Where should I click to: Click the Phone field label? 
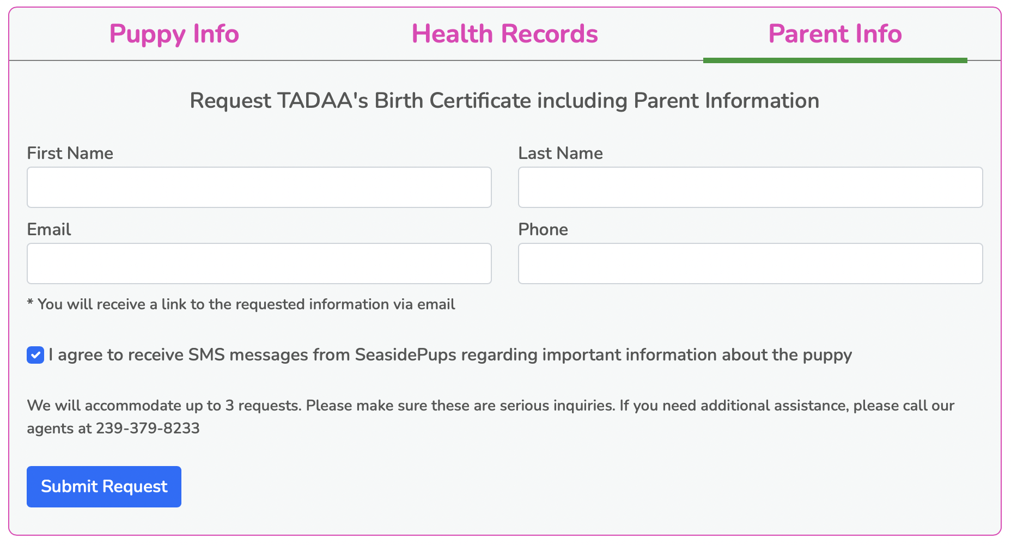point(543,229)
